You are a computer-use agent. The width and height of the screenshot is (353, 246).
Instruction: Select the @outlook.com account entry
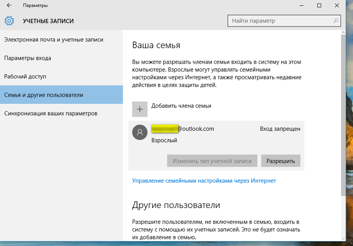pyautogui.click(x=216, y=146)
